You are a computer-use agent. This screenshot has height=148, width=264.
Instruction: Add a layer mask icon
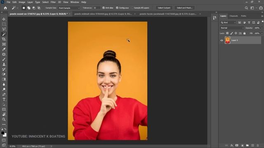point(237,145)
